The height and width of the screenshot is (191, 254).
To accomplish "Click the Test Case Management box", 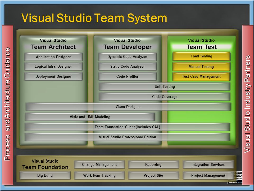I will [201, 76].
